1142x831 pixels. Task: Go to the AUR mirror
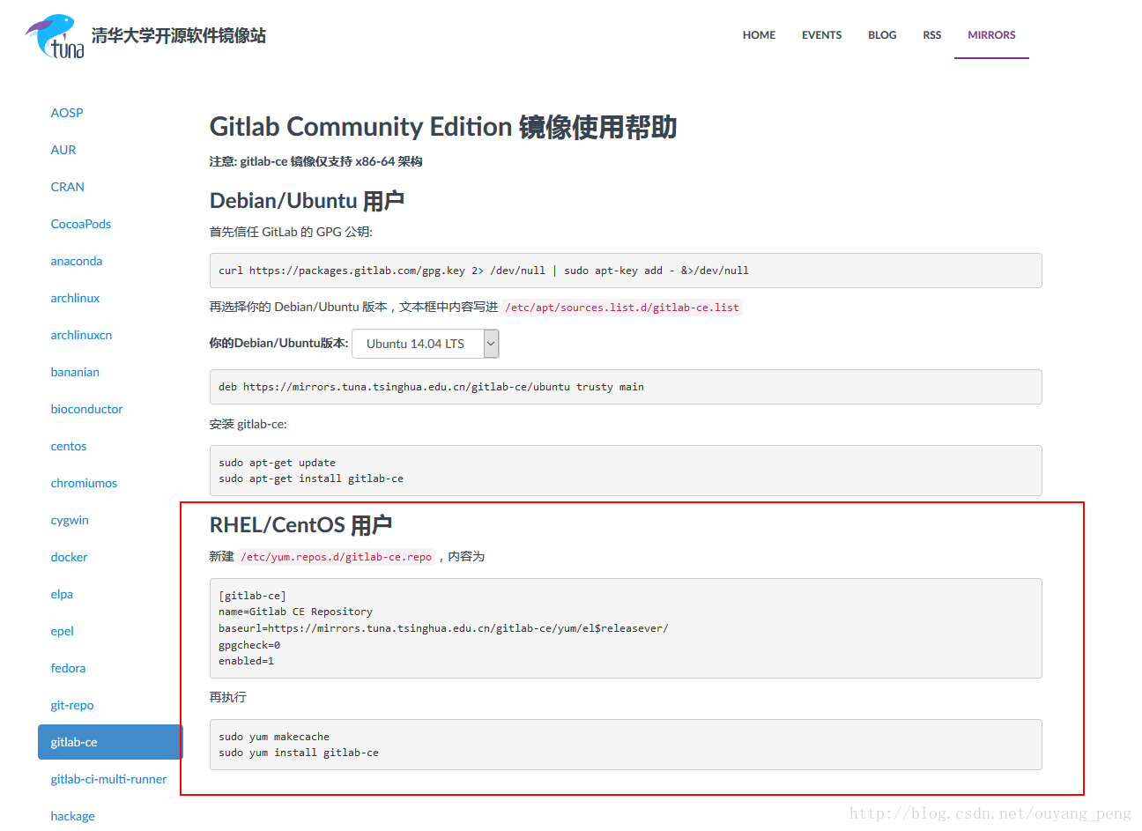tap(63, 150)
